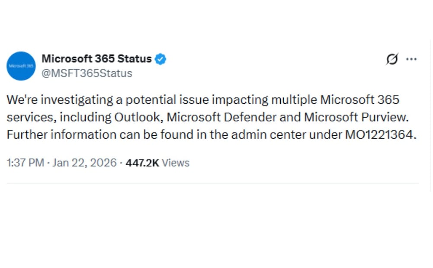
Task: Click the @MSFT365Status handle
Action: 87,73
